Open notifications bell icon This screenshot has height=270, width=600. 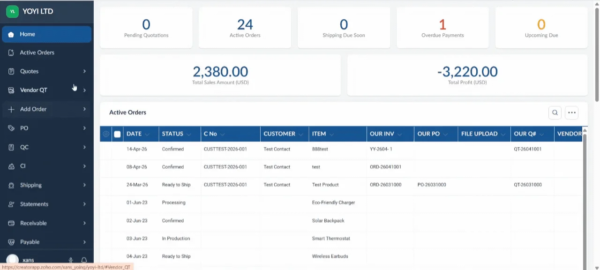(84, 260)
